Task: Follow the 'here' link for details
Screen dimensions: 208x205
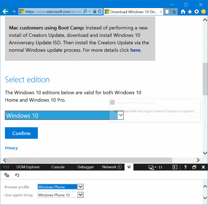Action: (135, 50)
